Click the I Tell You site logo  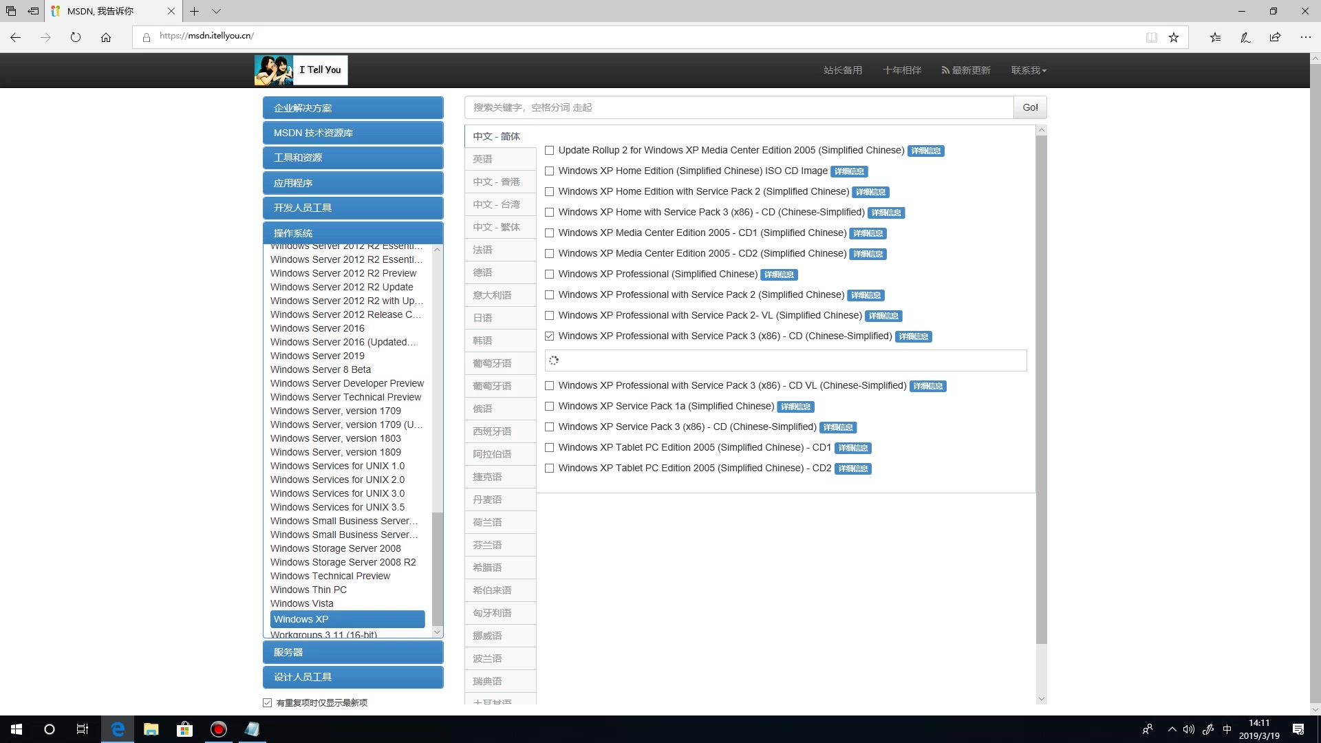point(301,70)
